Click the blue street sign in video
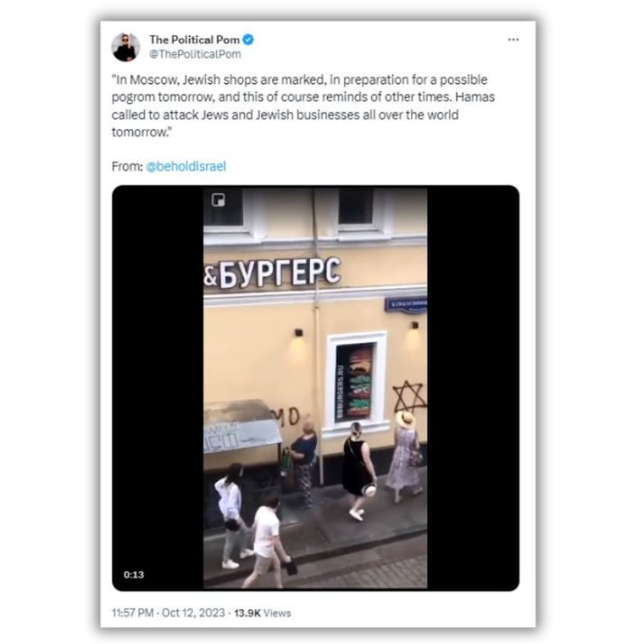The width and height of the screenshot is (644, 644). pyautogui.click(x=406, y=305)
